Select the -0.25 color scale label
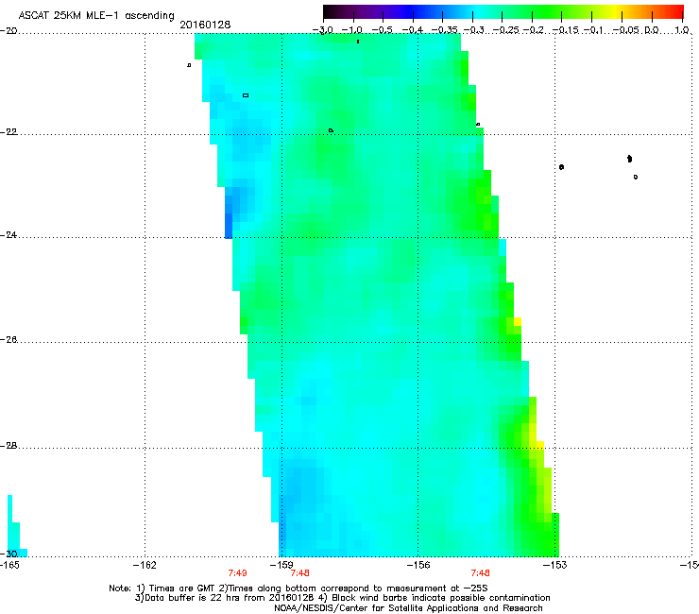The height and width of the screenshot is (614, 699). 506,30
